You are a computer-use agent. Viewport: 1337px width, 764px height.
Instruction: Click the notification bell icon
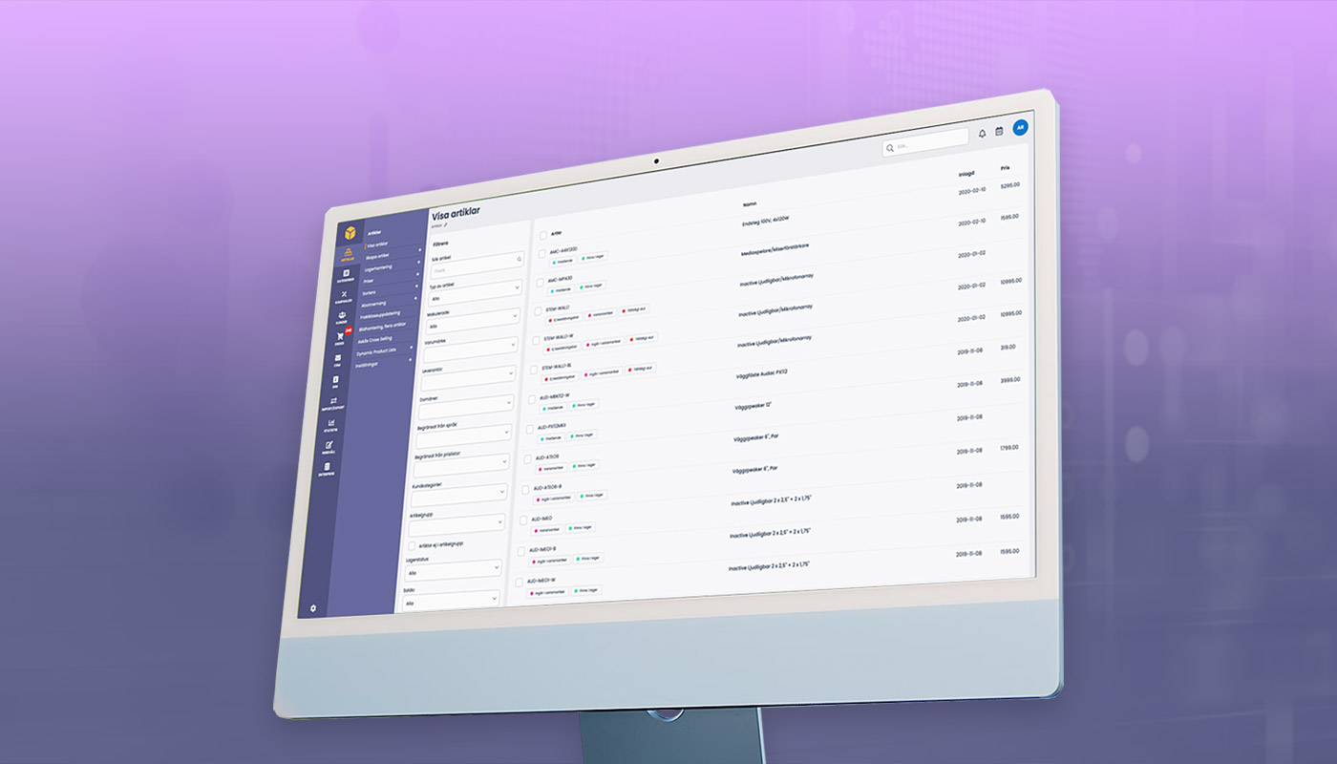[x=982, y=133]
